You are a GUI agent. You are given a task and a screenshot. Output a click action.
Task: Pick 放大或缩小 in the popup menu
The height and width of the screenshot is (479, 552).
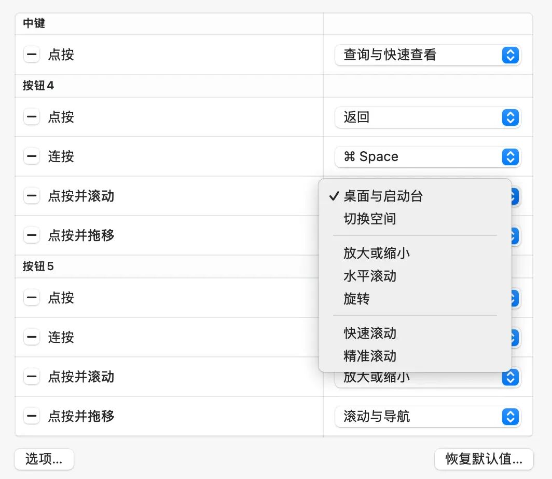pos(415,253)
